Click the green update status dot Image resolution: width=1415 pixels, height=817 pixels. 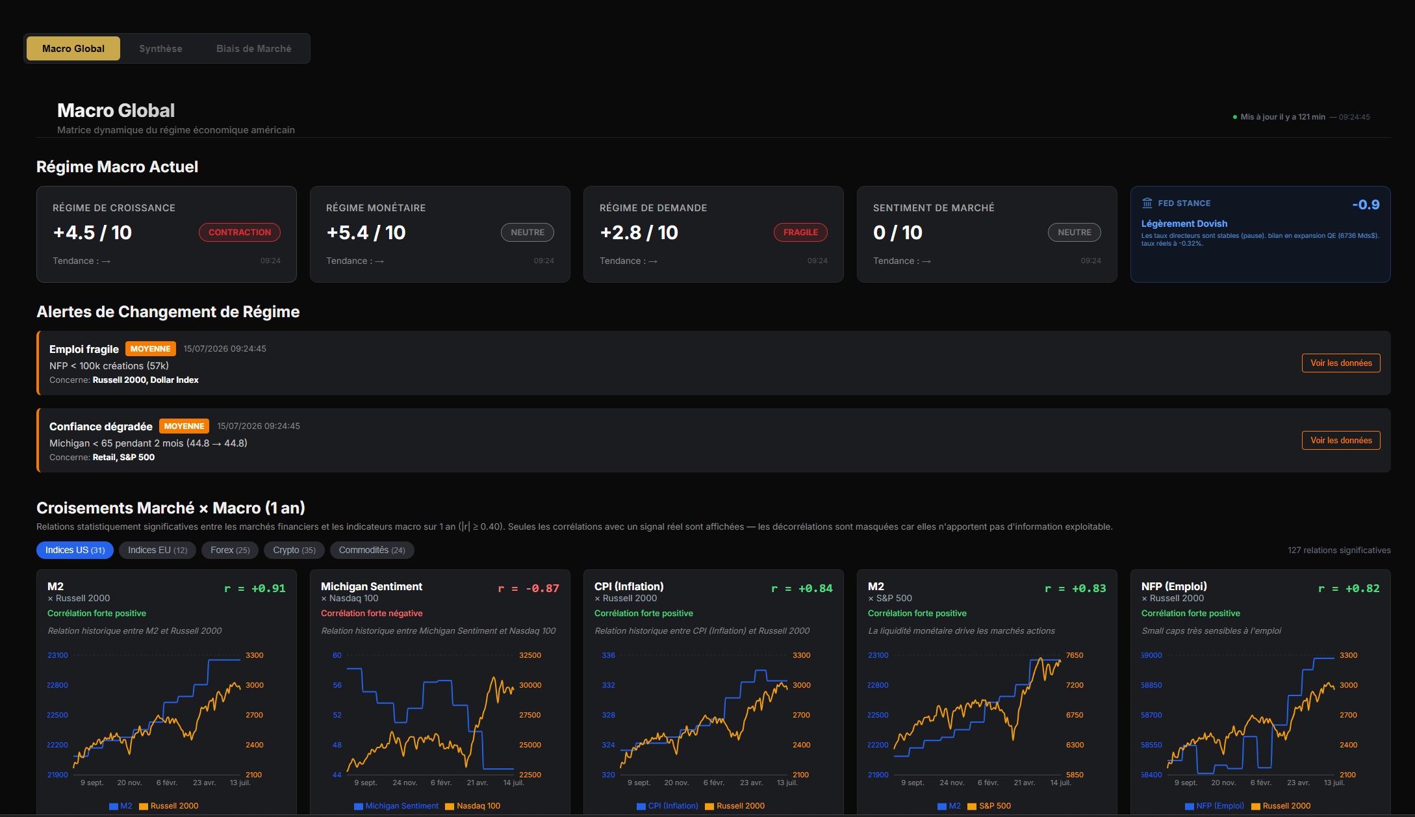click(x=1235, y=117)
